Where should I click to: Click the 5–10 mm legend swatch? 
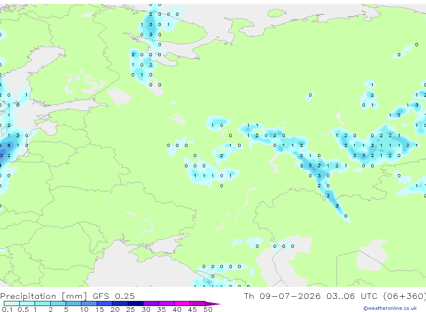pos(74,303)
